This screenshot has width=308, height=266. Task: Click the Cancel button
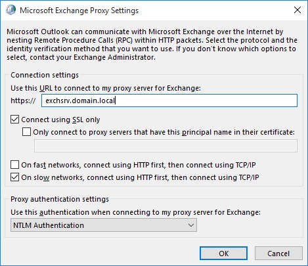(x=278, y=254)
